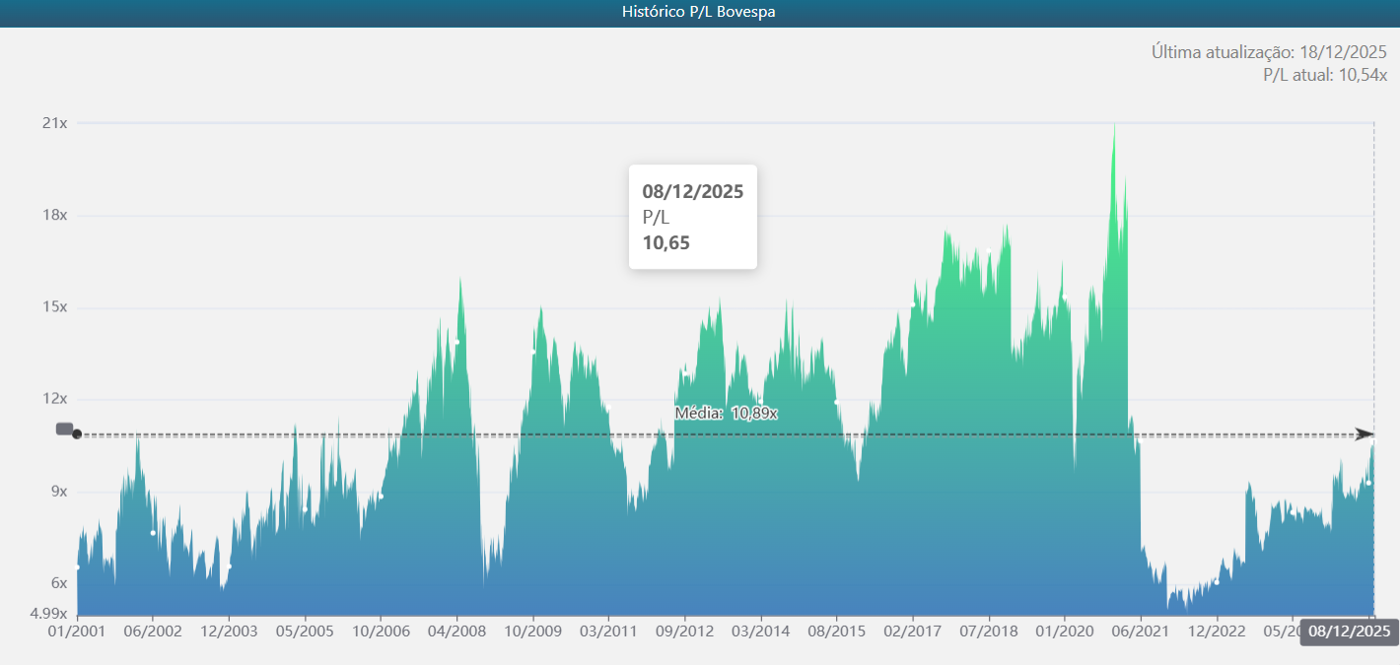1400x665 pixels.
Task: Select the white dot marker near 04/2008
Action: point(457,340)
